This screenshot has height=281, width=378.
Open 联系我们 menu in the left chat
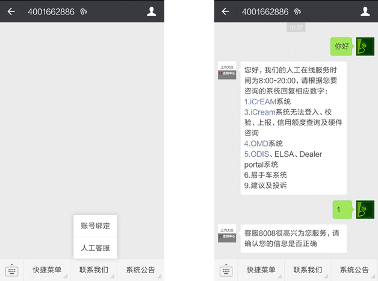pyautogui.click(x=94, y=270)
